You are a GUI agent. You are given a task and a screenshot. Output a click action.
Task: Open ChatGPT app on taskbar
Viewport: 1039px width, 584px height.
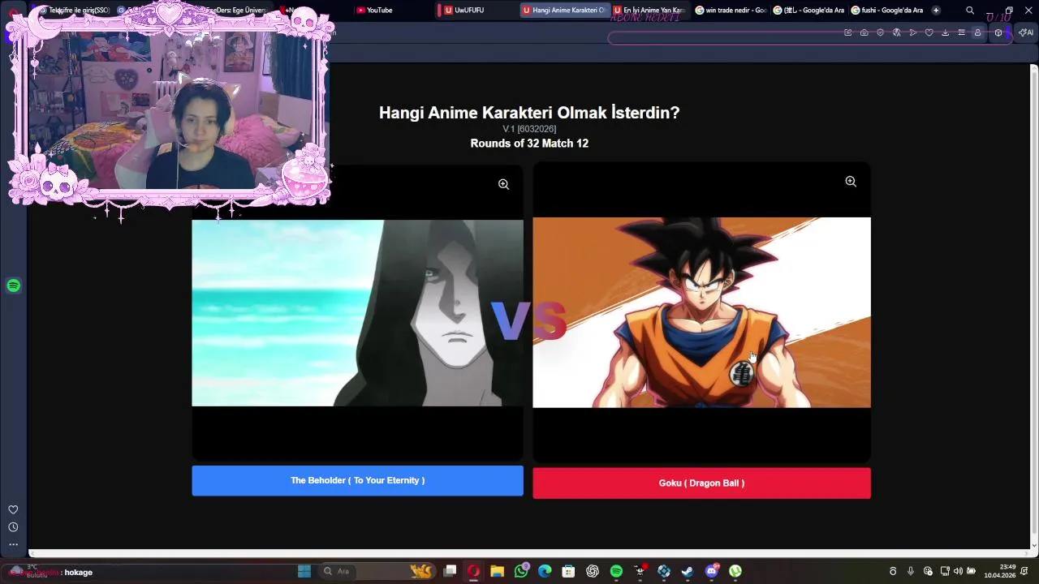point(593,571)
